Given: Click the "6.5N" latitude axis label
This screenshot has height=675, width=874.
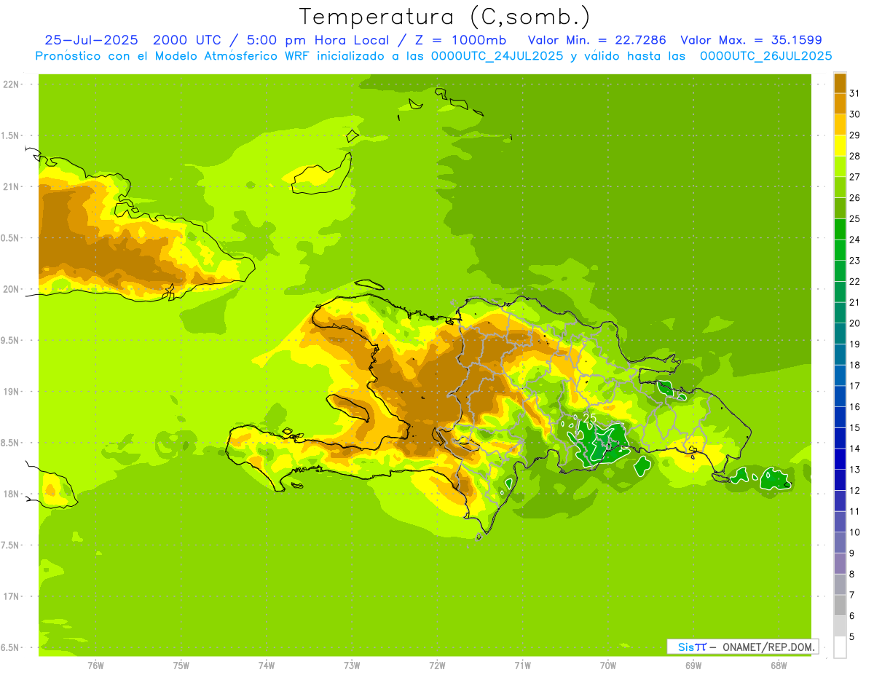Looking at the screenshot, I should coord(11,647).
